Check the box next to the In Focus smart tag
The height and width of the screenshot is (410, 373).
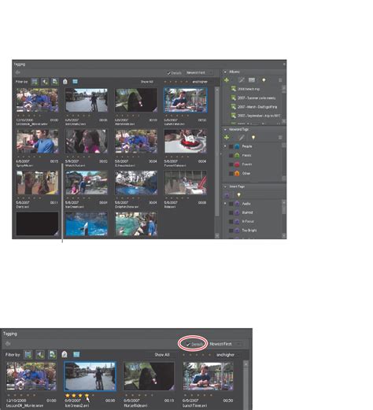(231, 222)
